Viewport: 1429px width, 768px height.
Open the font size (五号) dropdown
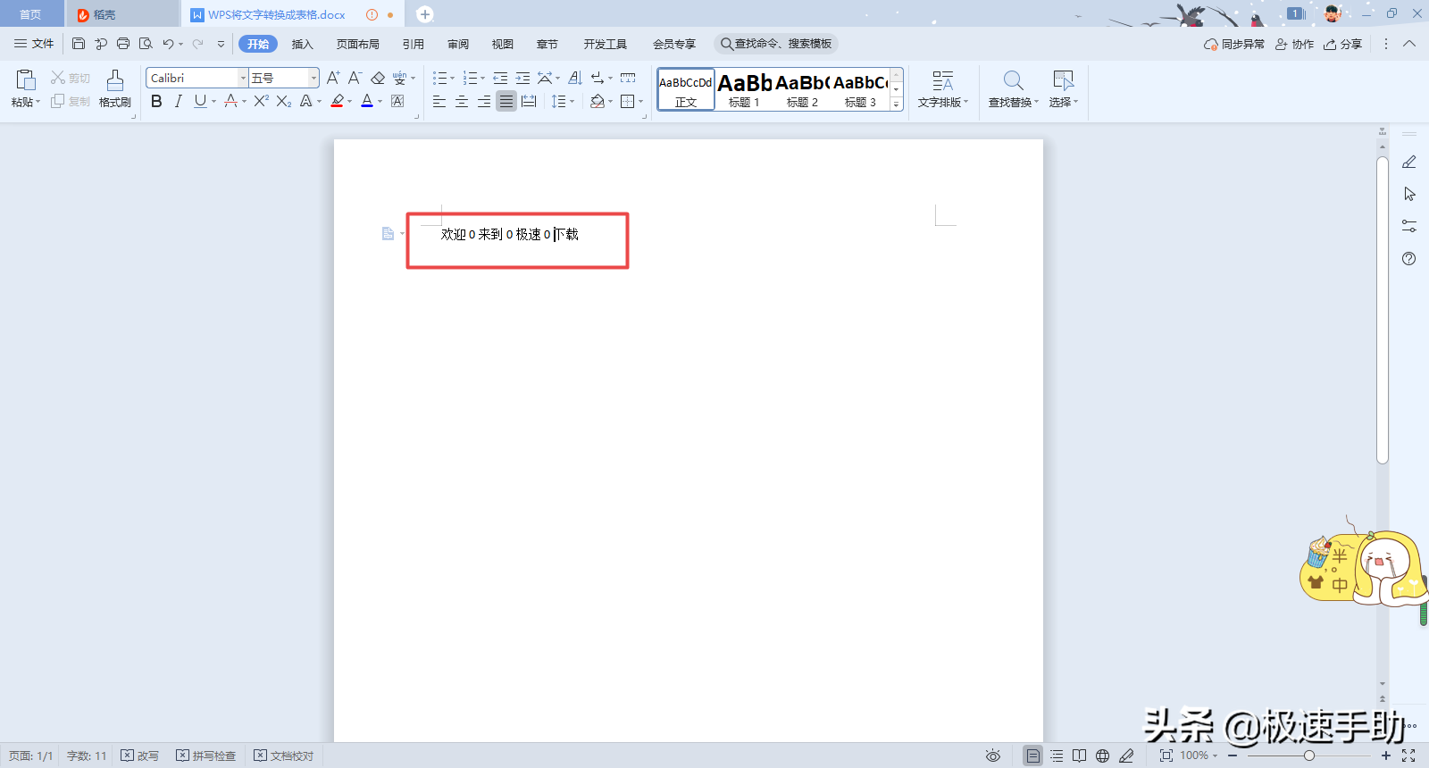pos(313,78)
